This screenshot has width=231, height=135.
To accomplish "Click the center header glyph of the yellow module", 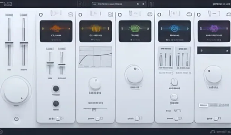I will tap(96, 13).
